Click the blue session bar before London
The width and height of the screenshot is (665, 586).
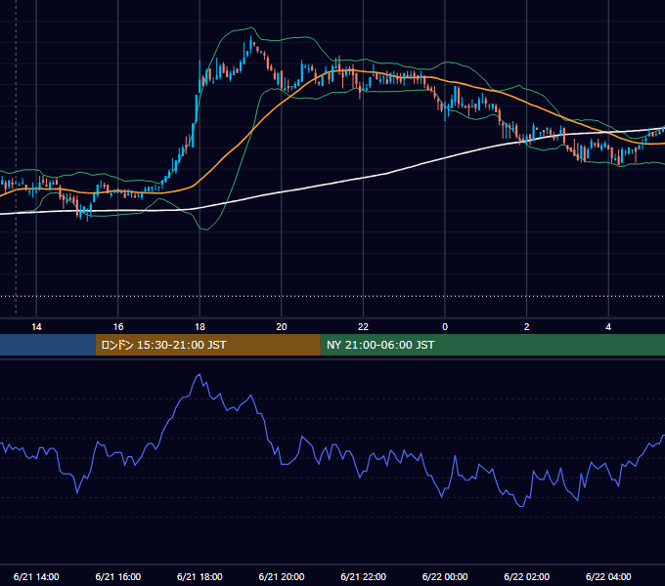pyautogui.click(x=48, y=345)
